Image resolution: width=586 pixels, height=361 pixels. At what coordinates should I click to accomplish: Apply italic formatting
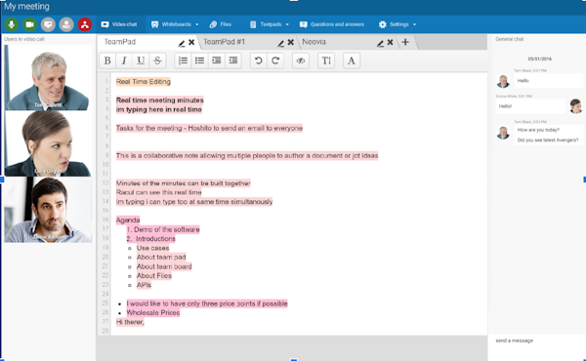tap(124, 60)
